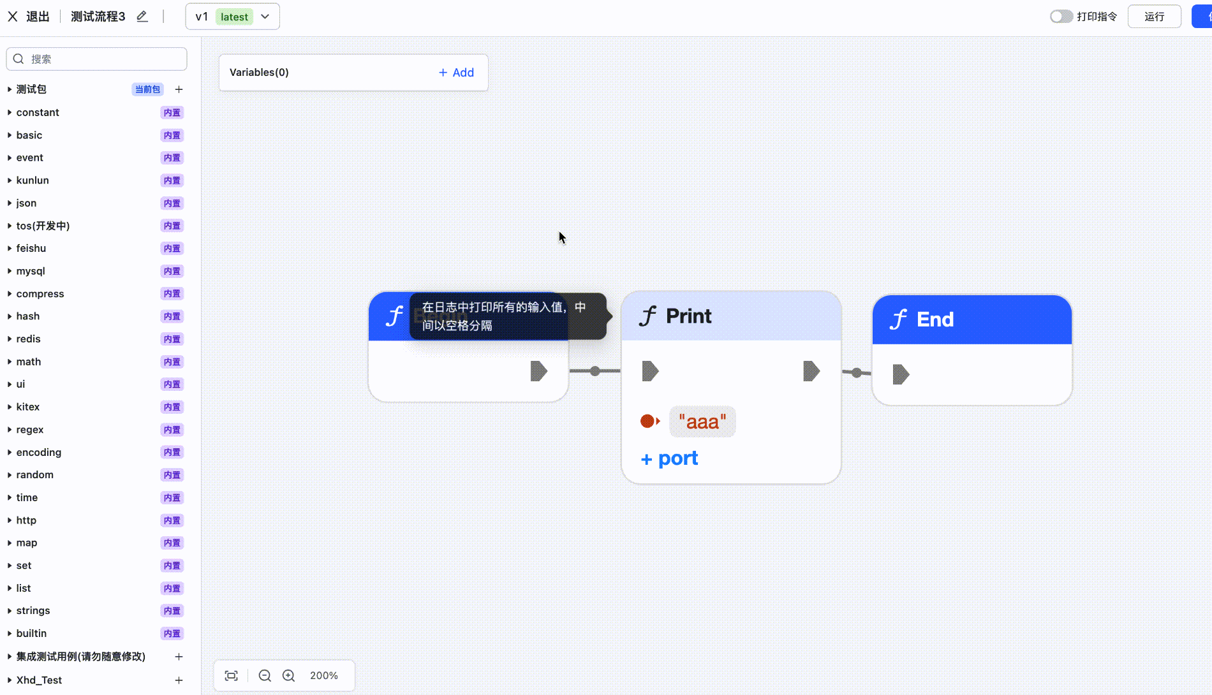Open the v1 latest version dropdown
The width and height of the screenshot is (1212, 695).
pyautogui.click(x=232, y=17)
